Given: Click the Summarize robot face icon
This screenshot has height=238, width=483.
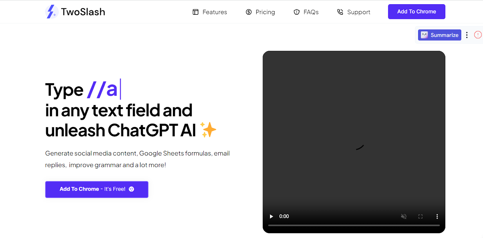Looking at the screenshot, I should 424,35.
